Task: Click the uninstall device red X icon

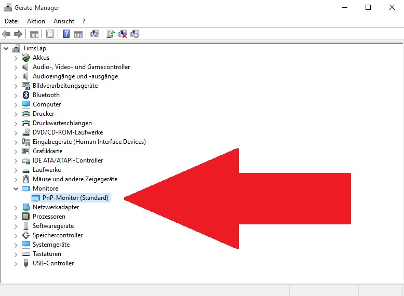Action: coord(123,34)
